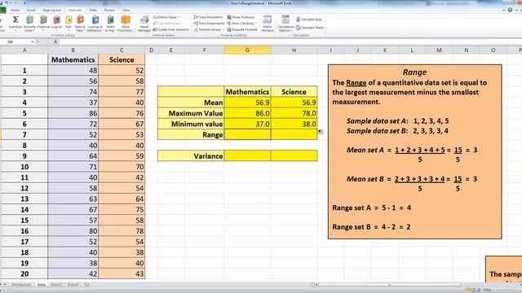Select student 5 Mathematics score 86
Image resolution: width=522 pixels, height=293 pixels.
click(x=73, y=113)
